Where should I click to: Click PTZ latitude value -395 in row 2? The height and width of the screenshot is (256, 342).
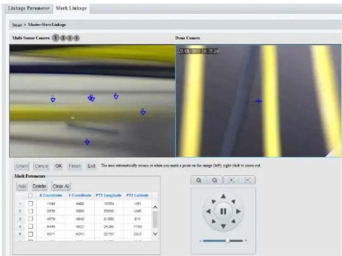click(x=138, y=211)
